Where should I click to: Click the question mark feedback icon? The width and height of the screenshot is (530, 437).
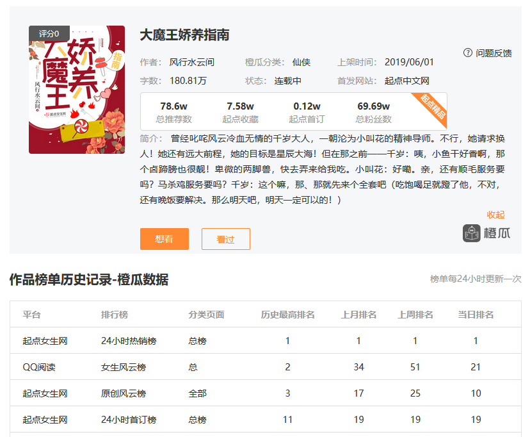[x=468, y=53]
